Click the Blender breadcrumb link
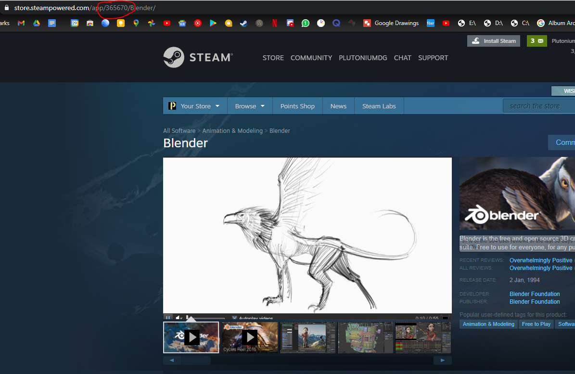 tap(280, 131)
